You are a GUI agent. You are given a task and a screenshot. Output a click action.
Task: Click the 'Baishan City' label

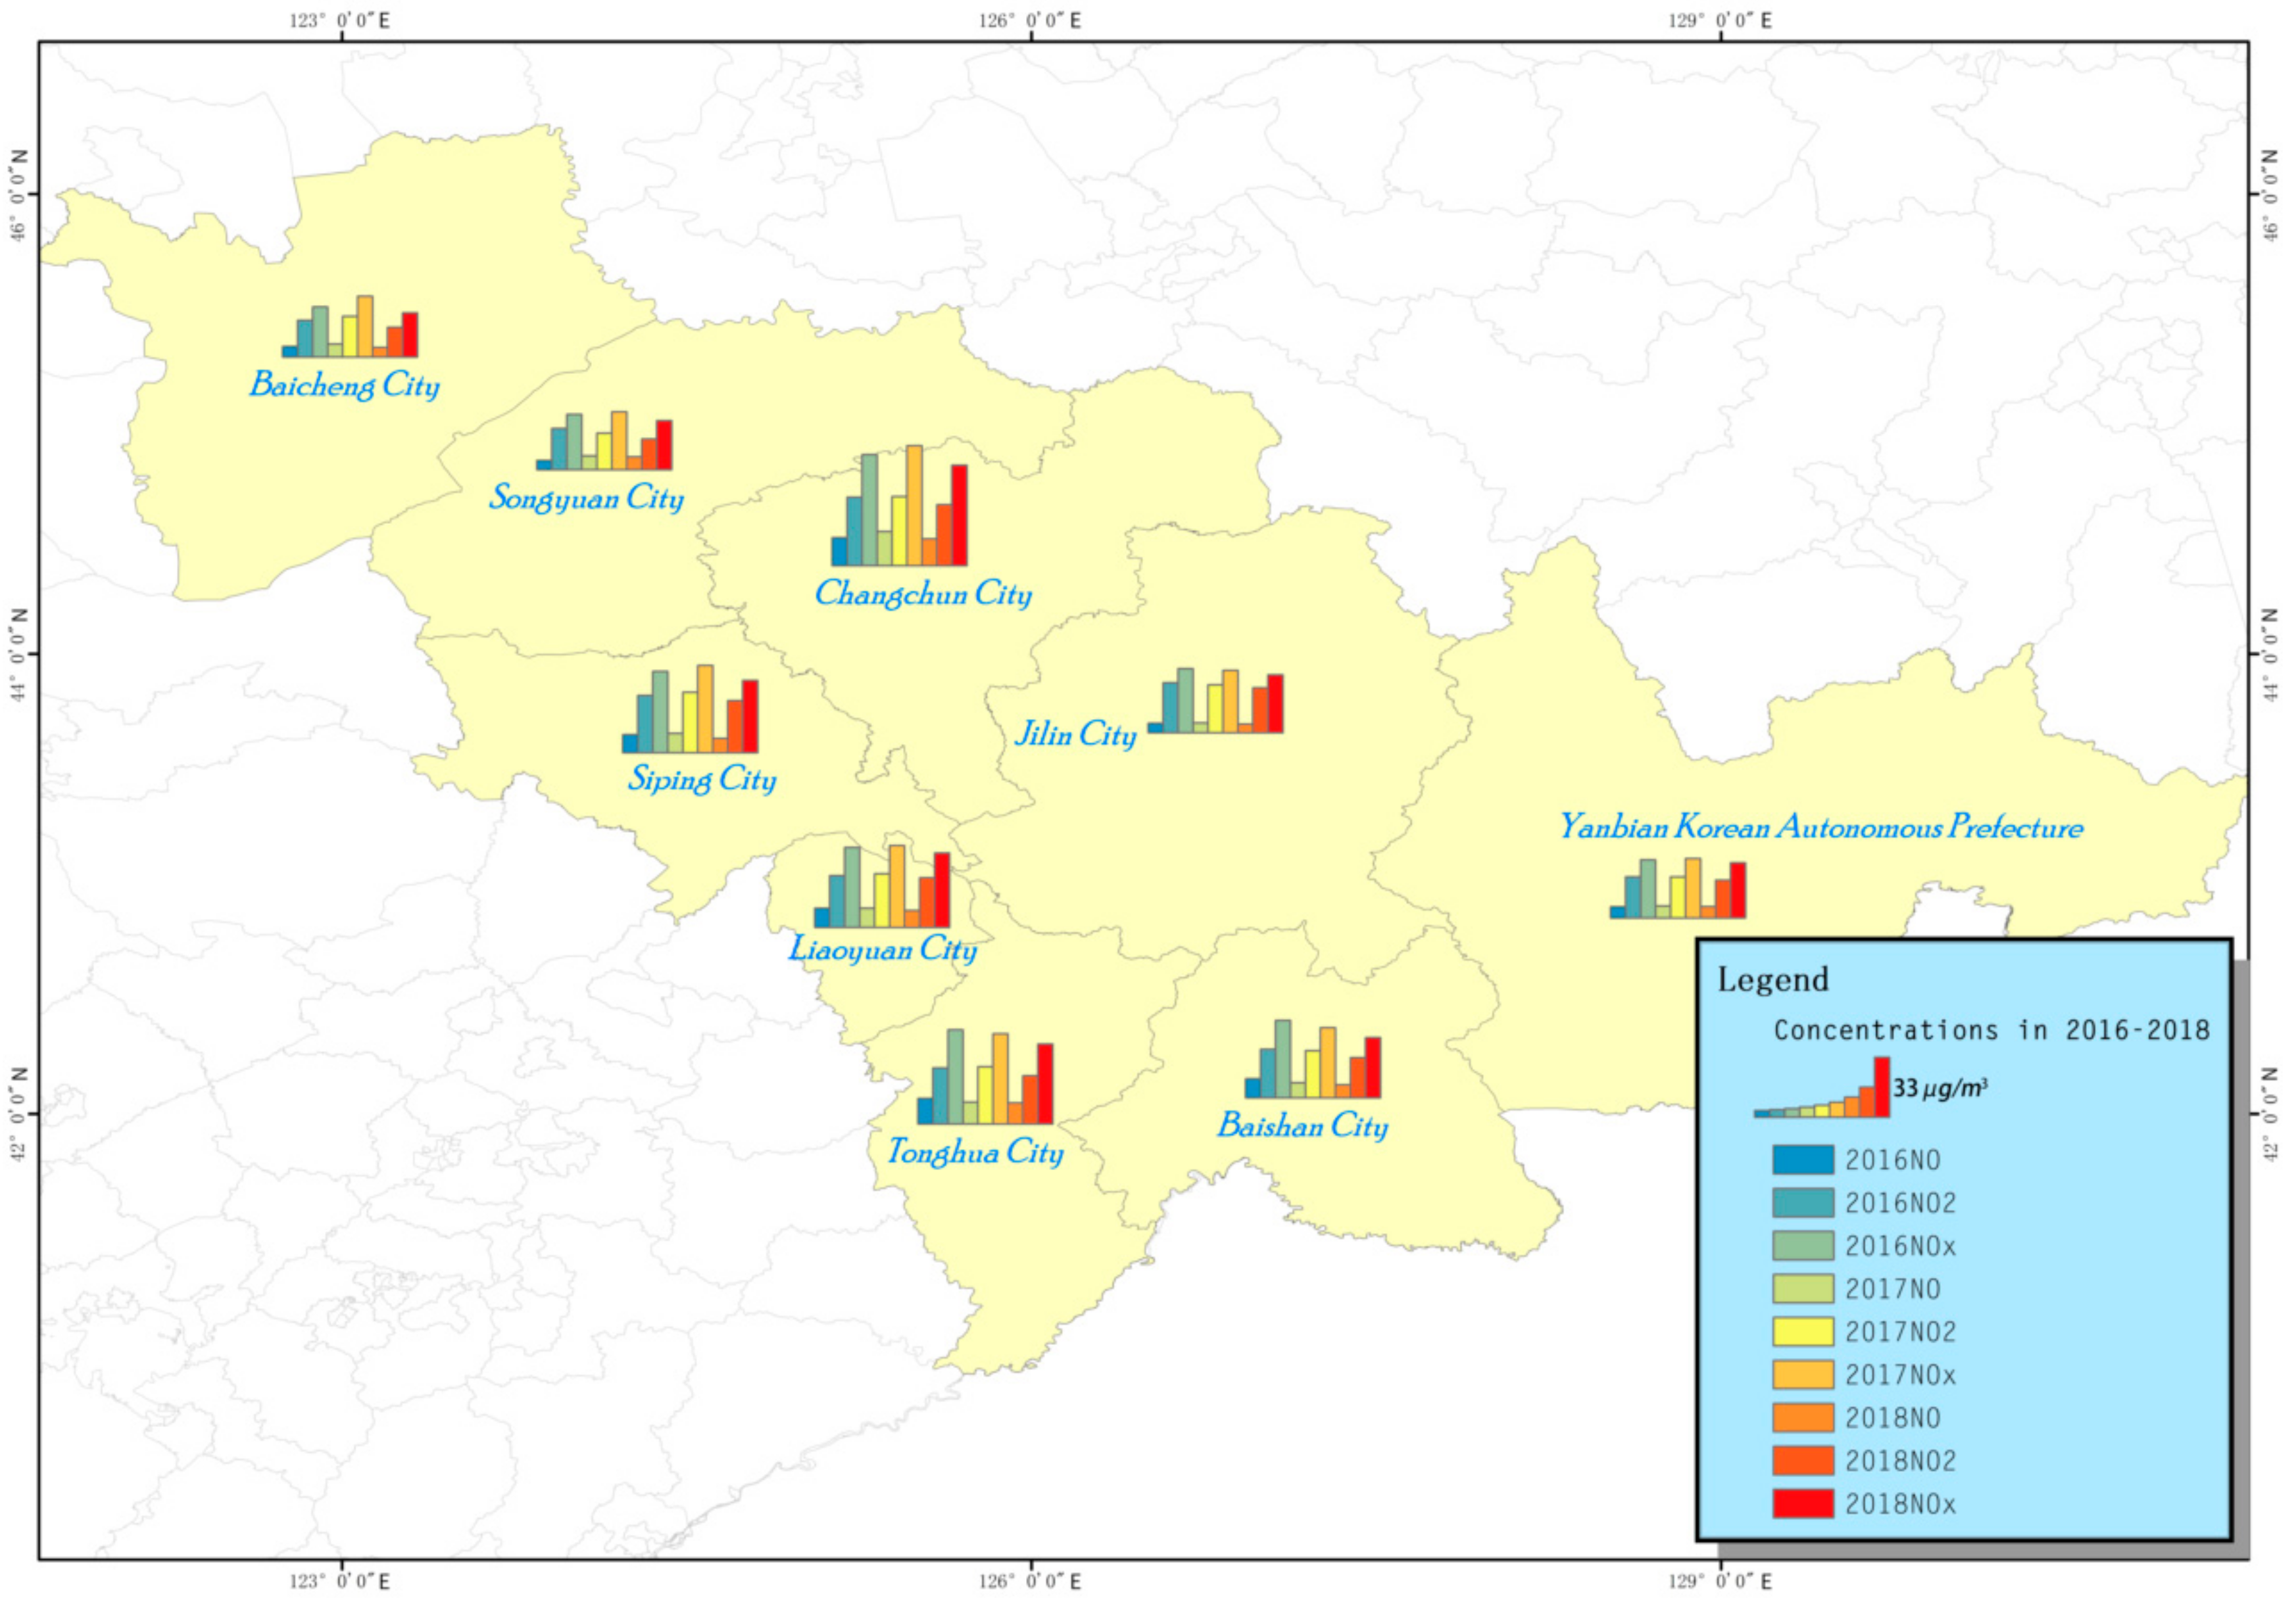click(x=1303, y=1126)
